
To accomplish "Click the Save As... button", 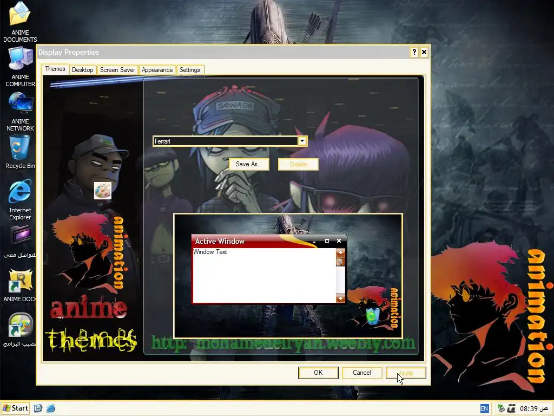I will 249,164.
